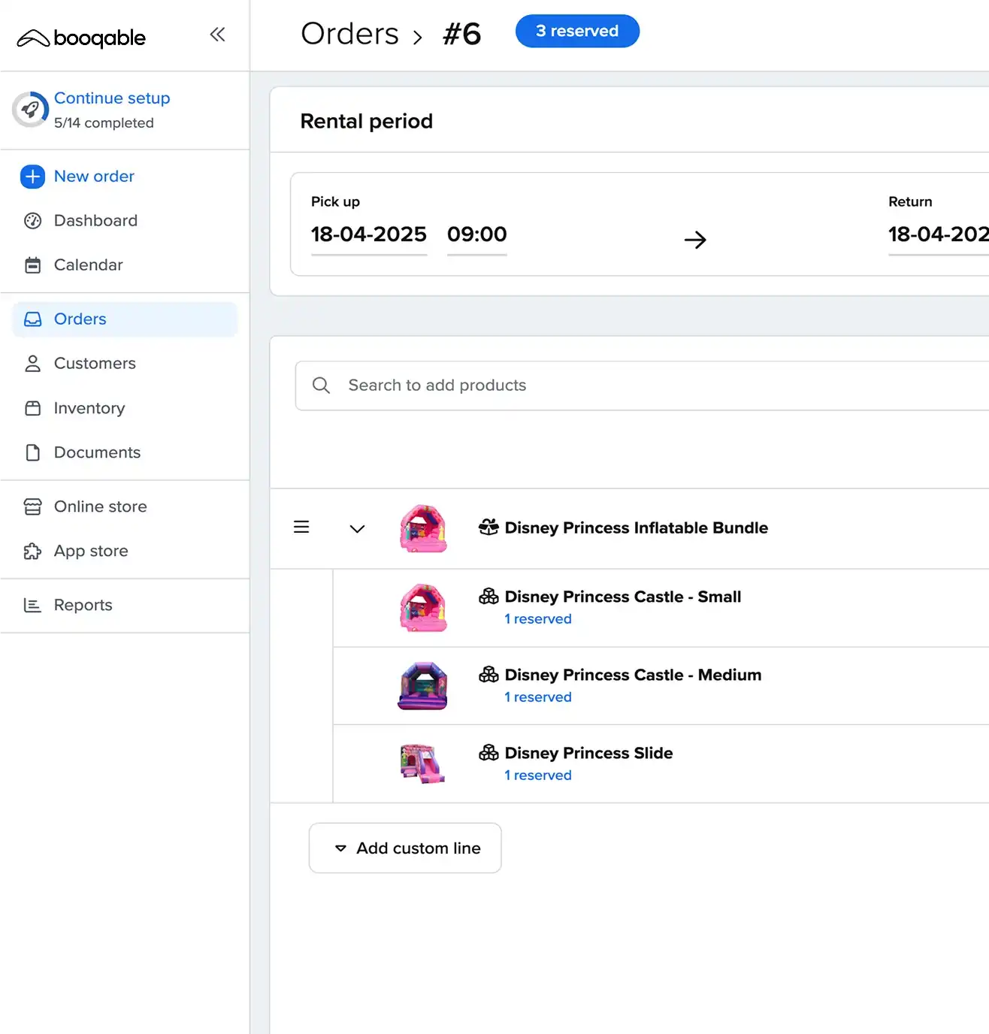Go to Inventory section
Image resolution: width=989 pixels, height=1034 pixels.
89,408
